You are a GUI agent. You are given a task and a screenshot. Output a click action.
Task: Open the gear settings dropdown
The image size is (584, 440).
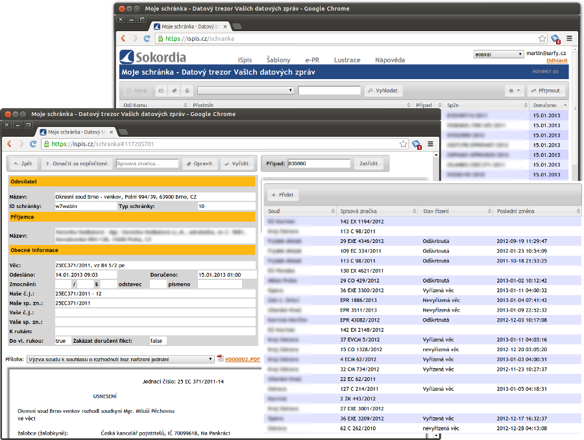(x=515, y=91)
